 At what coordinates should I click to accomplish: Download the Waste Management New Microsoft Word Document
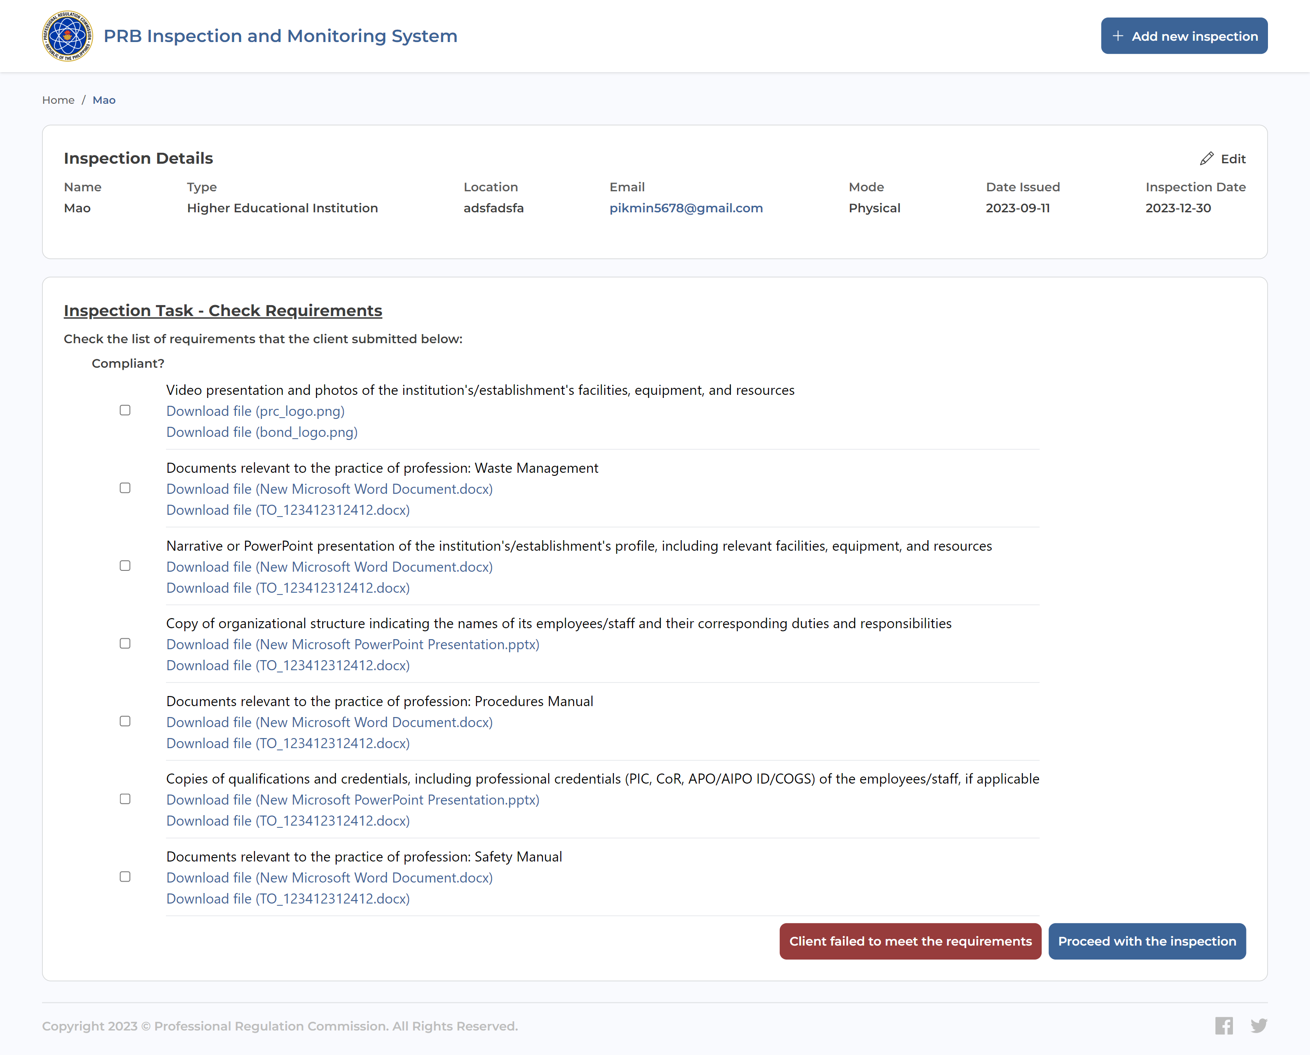[330, 489]
